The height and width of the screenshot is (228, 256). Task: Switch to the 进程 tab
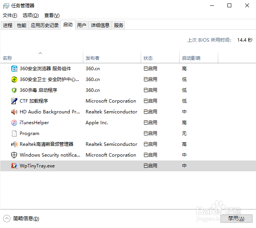(8, 25)
